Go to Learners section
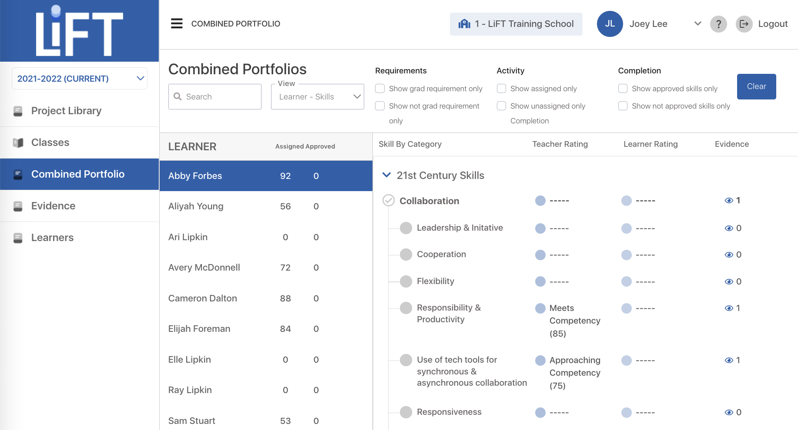Image resolution: width=798 pixels, height=430 pixels. (x=80, y=238)
